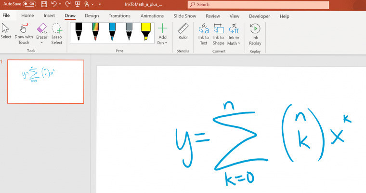Pick the black pen
366x193 pixels.
78,31
